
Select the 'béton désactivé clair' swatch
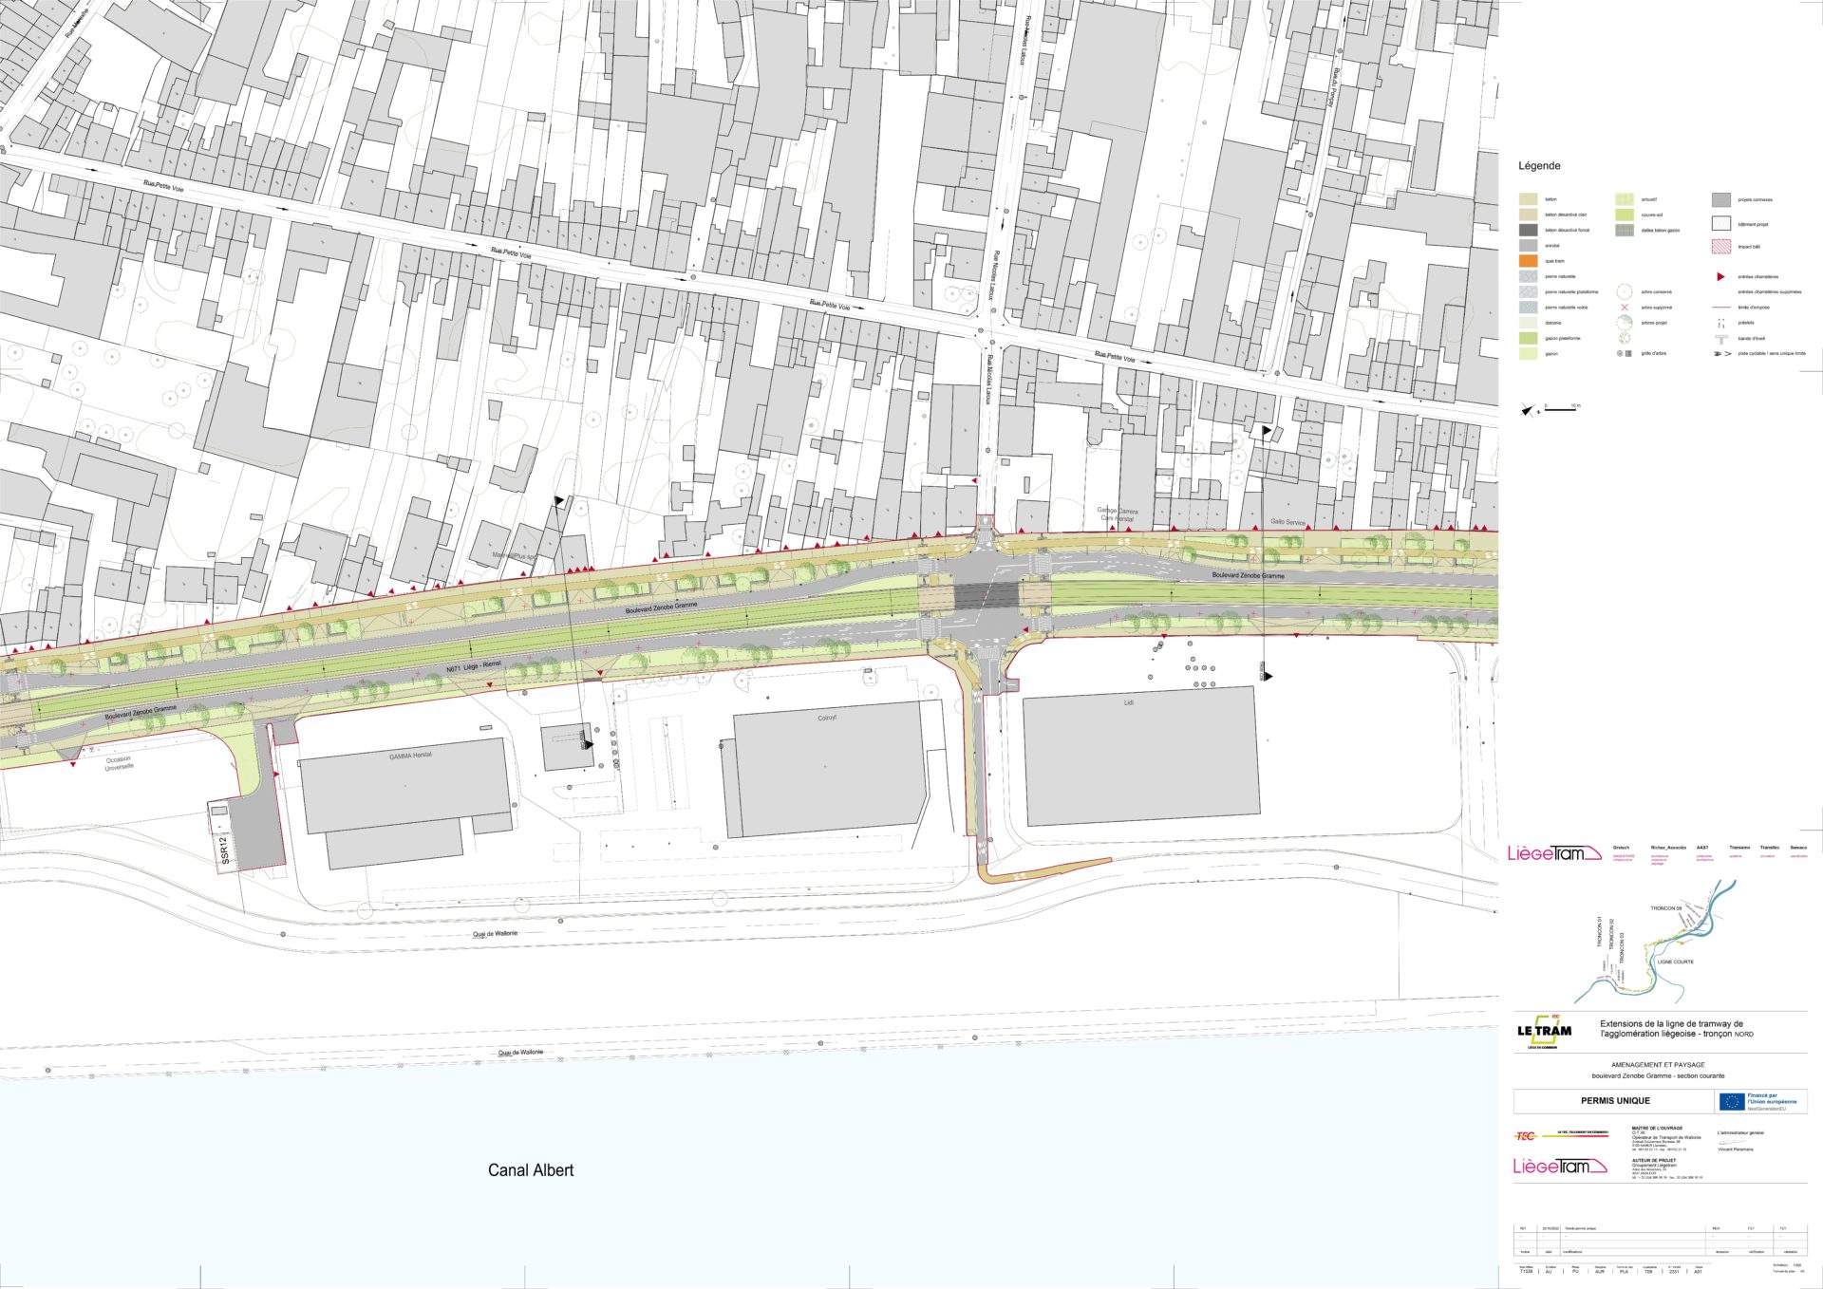pyautogui.click(x=1528, y=215)
